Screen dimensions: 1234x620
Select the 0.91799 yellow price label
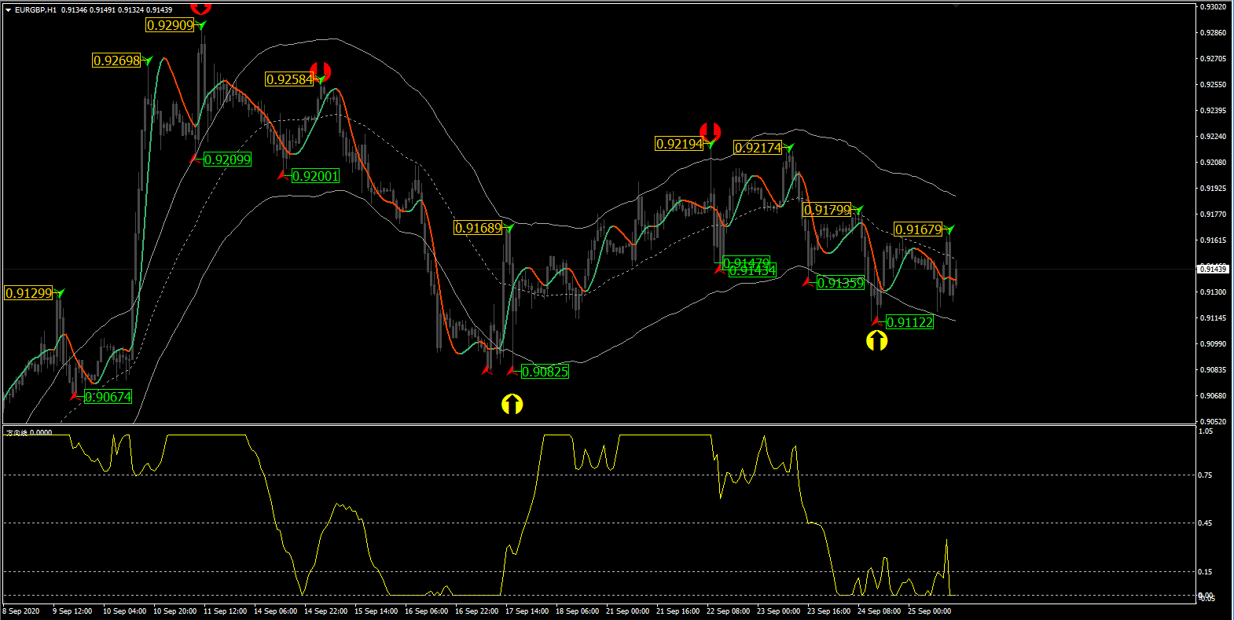[x=827, y=210]
